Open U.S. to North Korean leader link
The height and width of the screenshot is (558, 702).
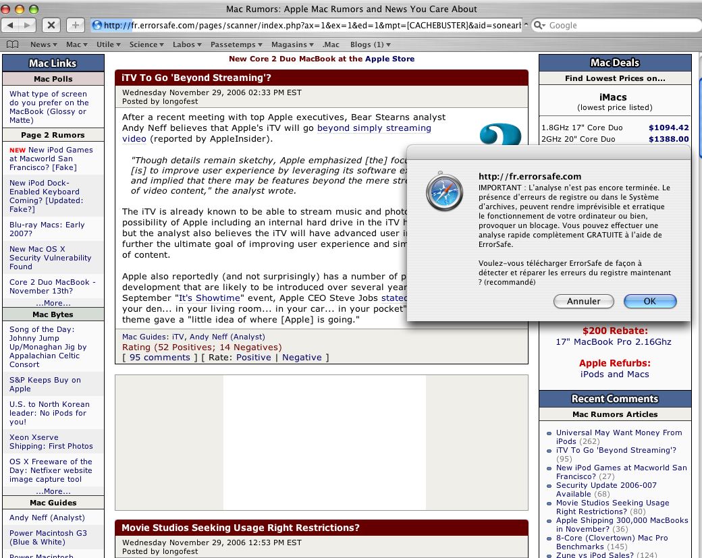tap(49, 413)
